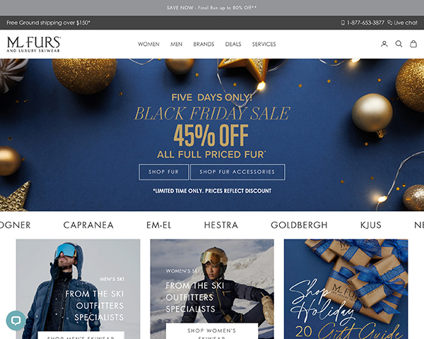Select the KJUS brand
This screenshot has height=339, width=424.
[371, 225]
